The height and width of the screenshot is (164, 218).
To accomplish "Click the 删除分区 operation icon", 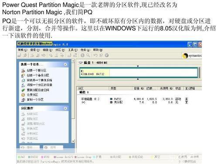I will click(23, 119).
